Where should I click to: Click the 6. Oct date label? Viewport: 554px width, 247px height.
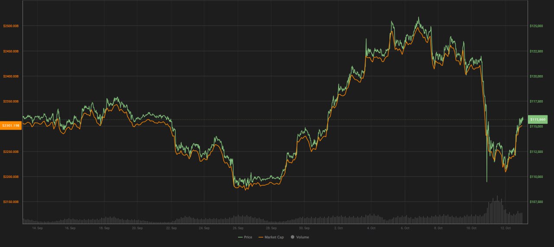[x=405, y=228]
